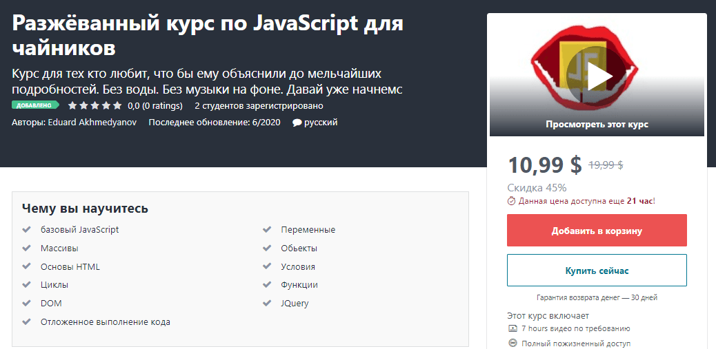This screenshot has height=349, width=716.
Task: Click the 'JQuery' list item text
Action: point(295,304)
